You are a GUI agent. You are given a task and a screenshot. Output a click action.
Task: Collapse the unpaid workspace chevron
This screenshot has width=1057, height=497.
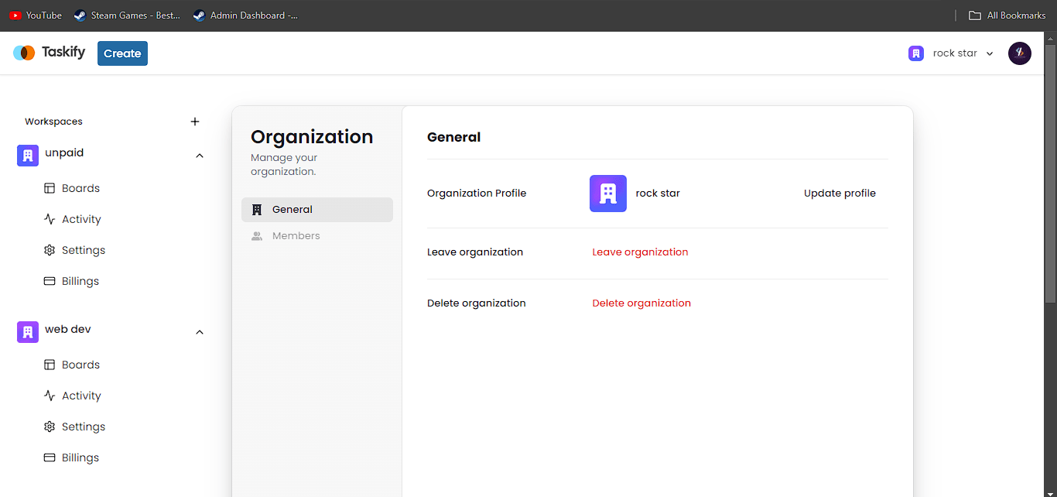click(x=200, y=156)
